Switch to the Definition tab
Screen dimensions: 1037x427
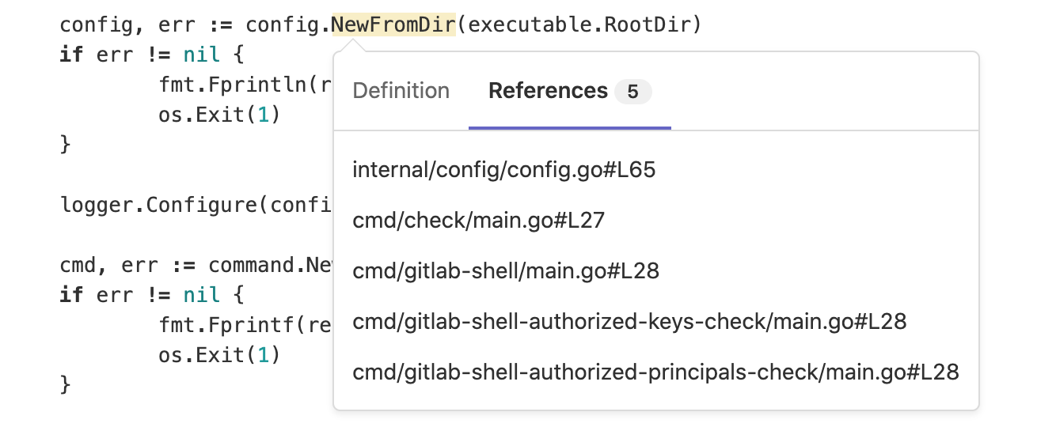coord(401,91)
